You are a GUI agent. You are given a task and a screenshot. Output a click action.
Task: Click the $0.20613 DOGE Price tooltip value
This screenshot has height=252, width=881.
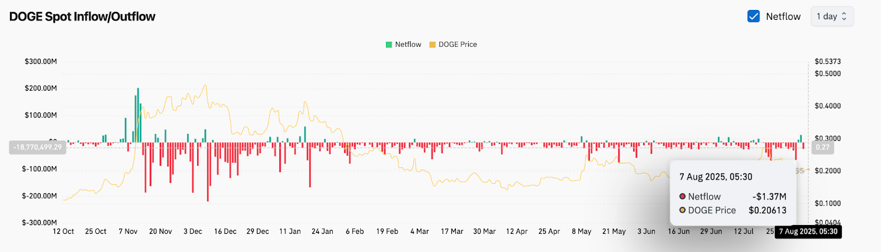767,210
